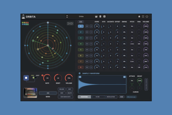Click the master Volume knob at 75%
172x115 pixels.
click(69, 78)
